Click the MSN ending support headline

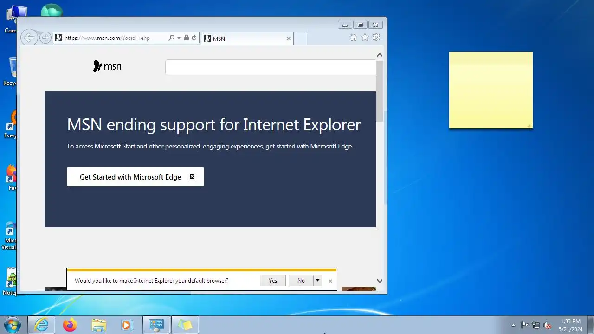214,125
